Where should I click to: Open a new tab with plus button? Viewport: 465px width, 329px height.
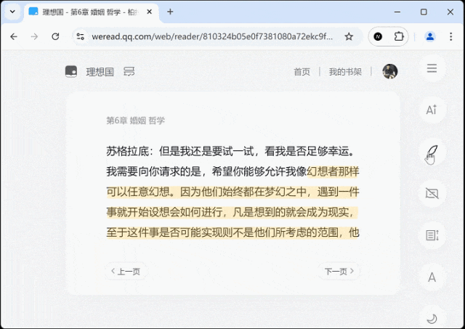click(170, 12)
